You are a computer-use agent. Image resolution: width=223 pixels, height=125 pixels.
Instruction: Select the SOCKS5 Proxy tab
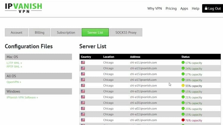(126, 33)
